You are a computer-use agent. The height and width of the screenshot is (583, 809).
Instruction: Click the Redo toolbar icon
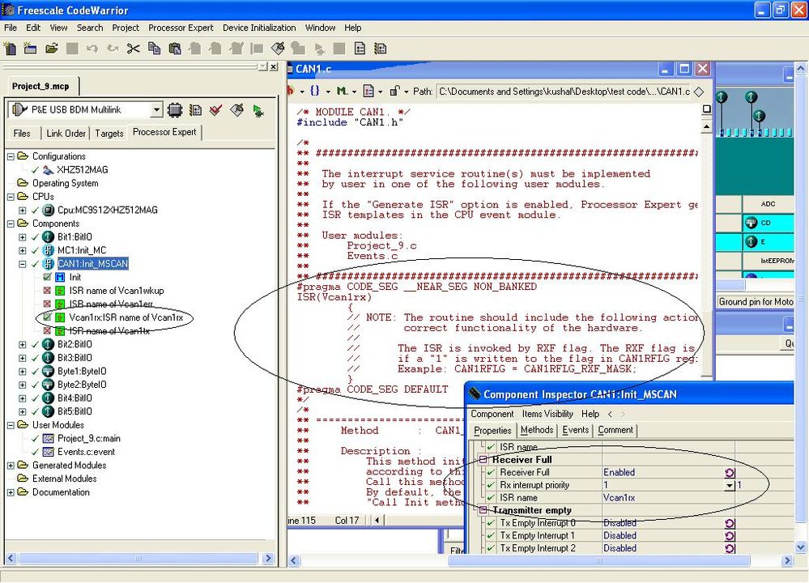click(113, 49)
